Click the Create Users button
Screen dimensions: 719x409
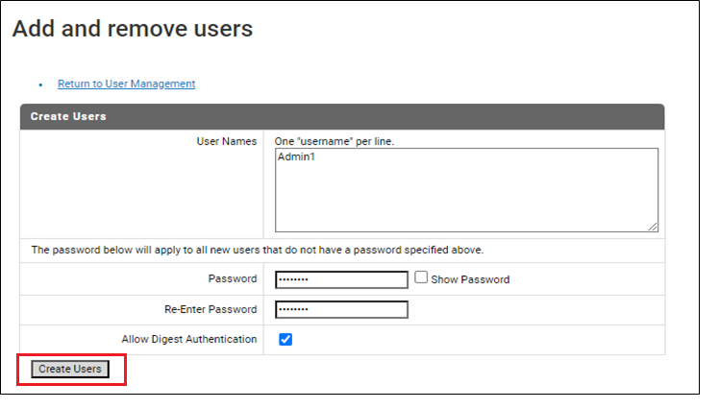[70, 369]
